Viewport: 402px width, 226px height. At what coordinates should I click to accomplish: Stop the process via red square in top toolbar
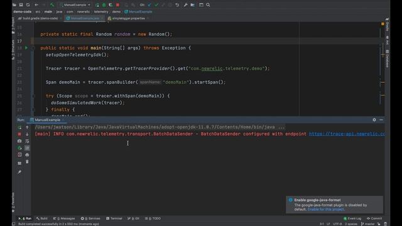[x=117, y=5]
